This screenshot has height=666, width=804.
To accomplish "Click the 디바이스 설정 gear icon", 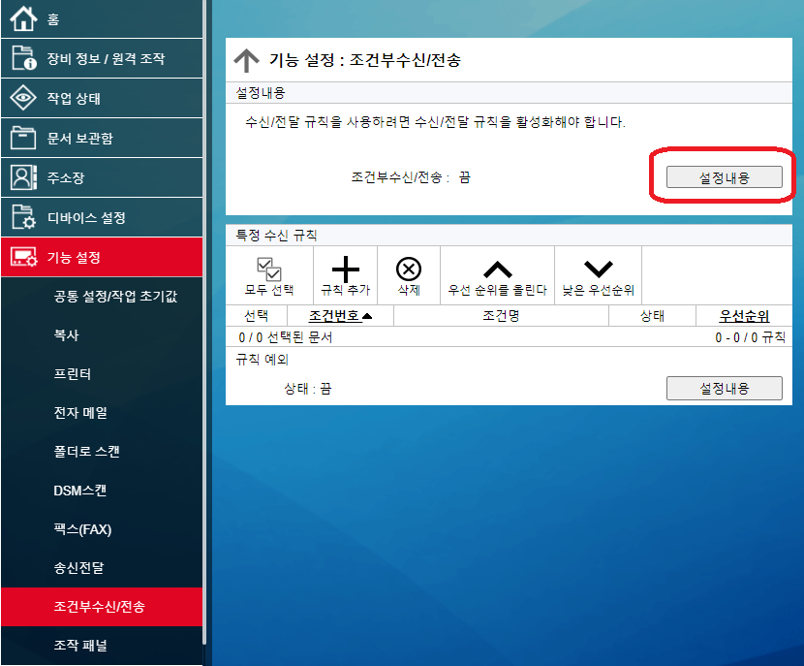I will point(23,217).
